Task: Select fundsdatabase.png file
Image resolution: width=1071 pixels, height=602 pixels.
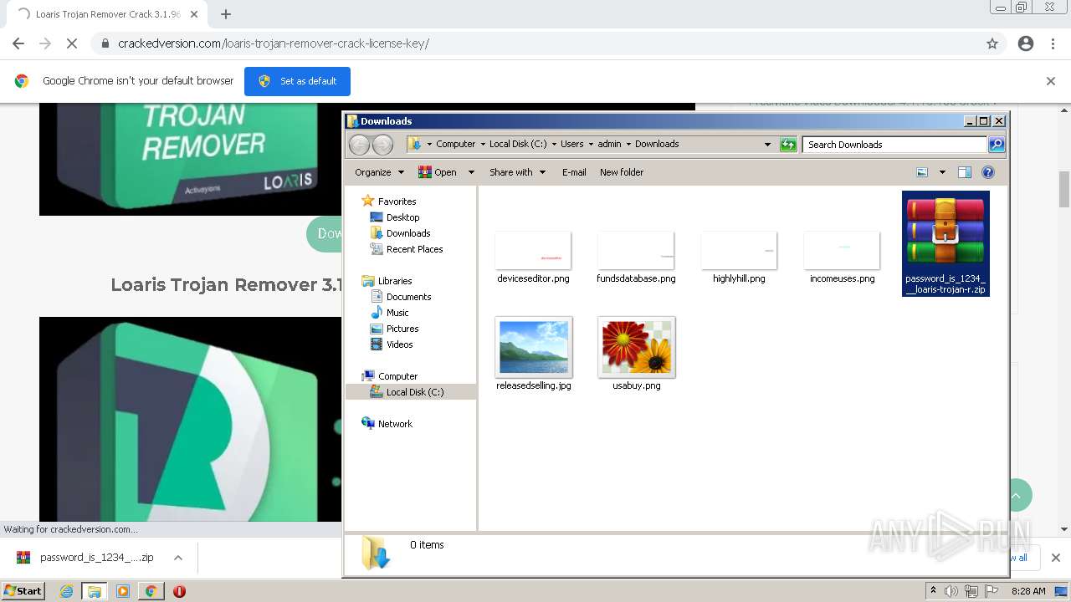Action: 636,258
